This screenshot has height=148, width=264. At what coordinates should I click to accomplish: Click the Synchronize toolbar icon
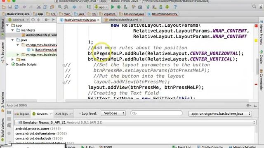(x=16, y=7)
